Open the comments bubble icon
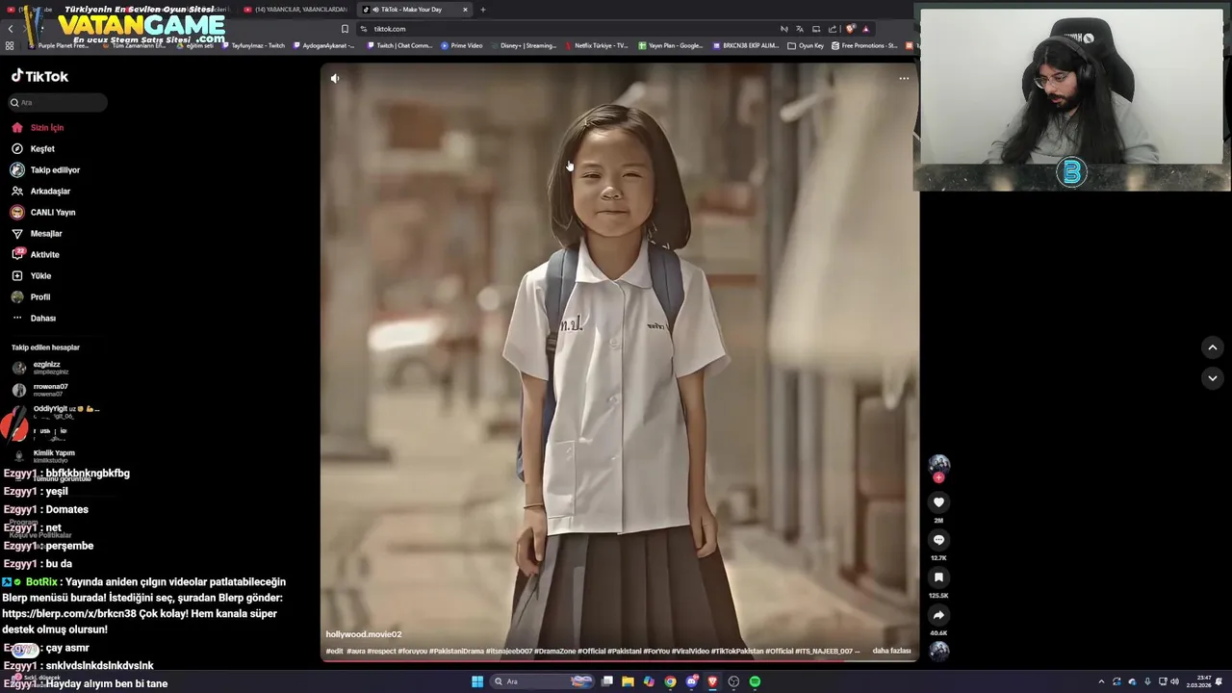The height and width of the screenshot is (693, 1232). [x=938, y=540]
